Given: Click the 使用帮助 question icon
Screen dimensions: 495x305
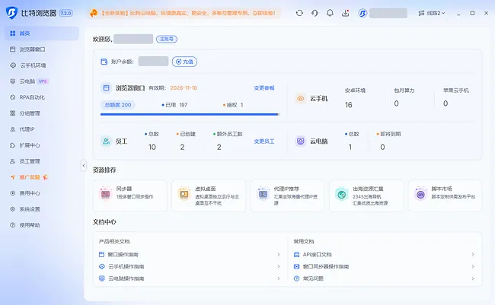Looking at the screenshot, I should 13,225.
